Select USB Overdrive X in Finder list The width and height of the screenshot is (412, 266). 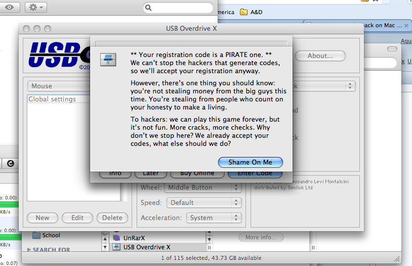point(157,247)
